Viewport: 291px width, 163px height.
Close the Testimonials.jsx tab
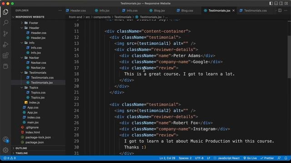233,10
